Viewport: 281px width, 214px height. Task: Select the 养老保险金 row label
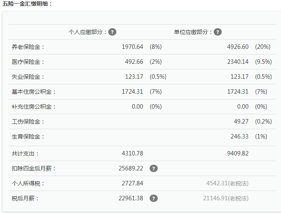point(28,47)
